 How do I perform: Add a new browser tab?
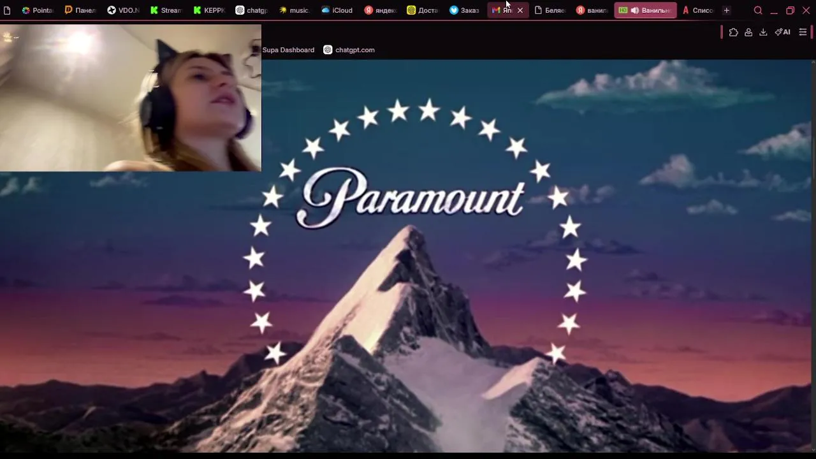(x=726, y=10)
